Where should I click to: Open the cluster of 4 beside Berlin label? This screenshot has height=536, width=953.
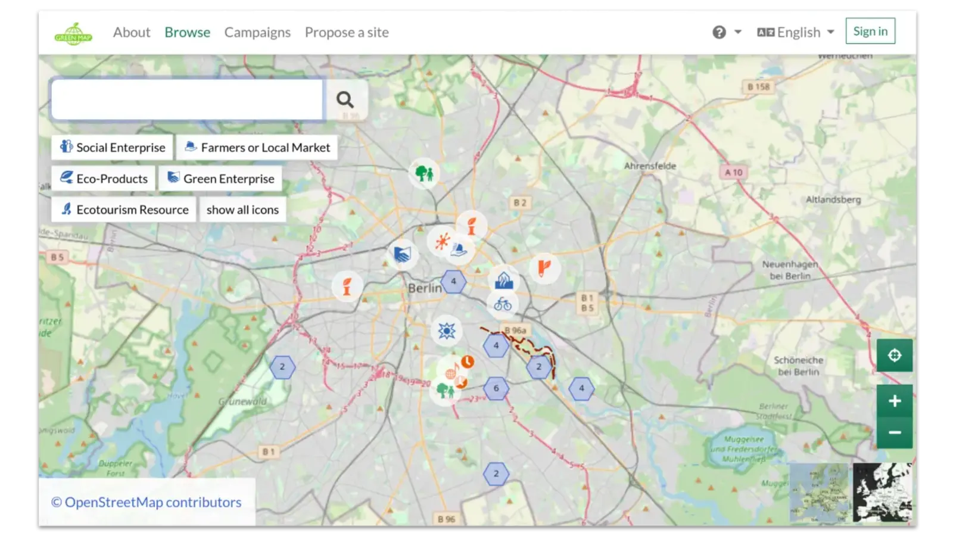coord(453,281)
